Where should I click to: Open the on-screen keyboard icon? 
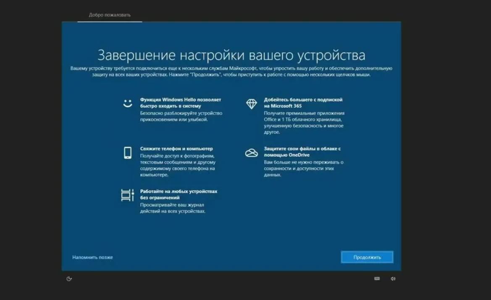377,279
